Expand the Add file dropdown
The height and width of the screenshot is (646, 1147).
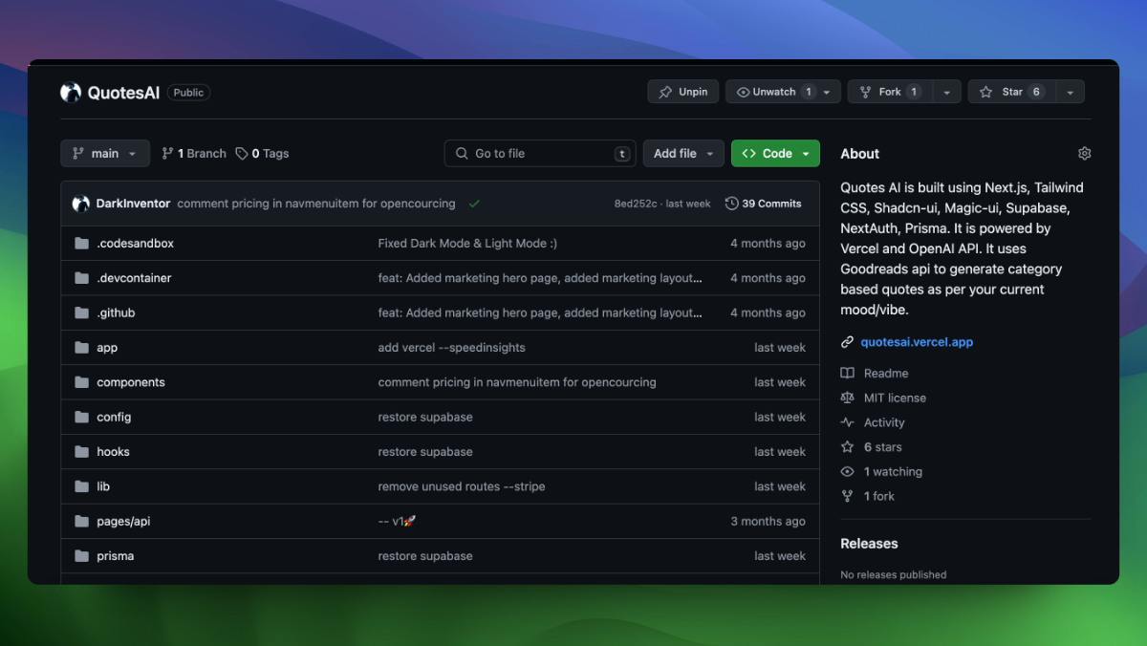click(683, 154)
